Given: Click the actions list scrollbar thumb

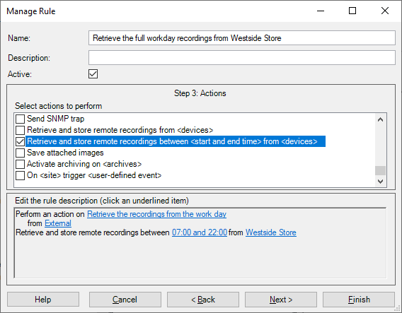Looking at the screenshot, I should [381, 170].
